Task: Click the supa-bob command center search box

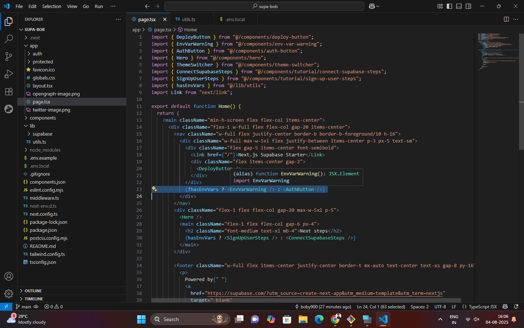Action: (x=264, y=6)
